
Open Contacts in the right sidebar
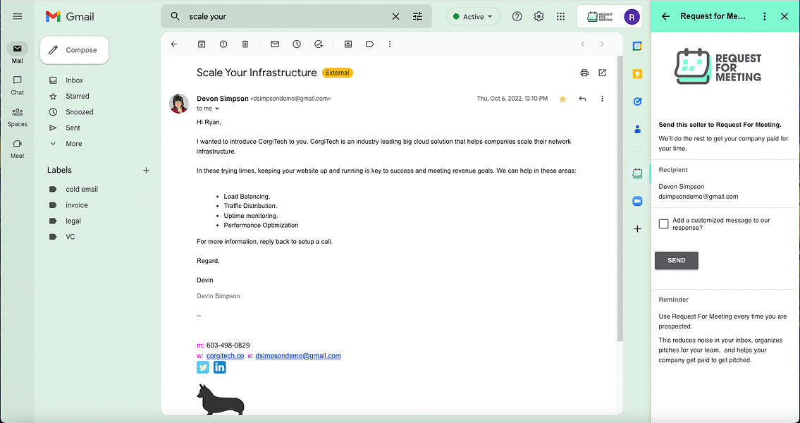tap(637, 129)
